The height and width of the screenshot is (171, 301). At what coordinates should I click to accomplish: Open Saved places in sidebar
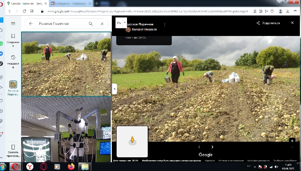(x=13, y=39)
